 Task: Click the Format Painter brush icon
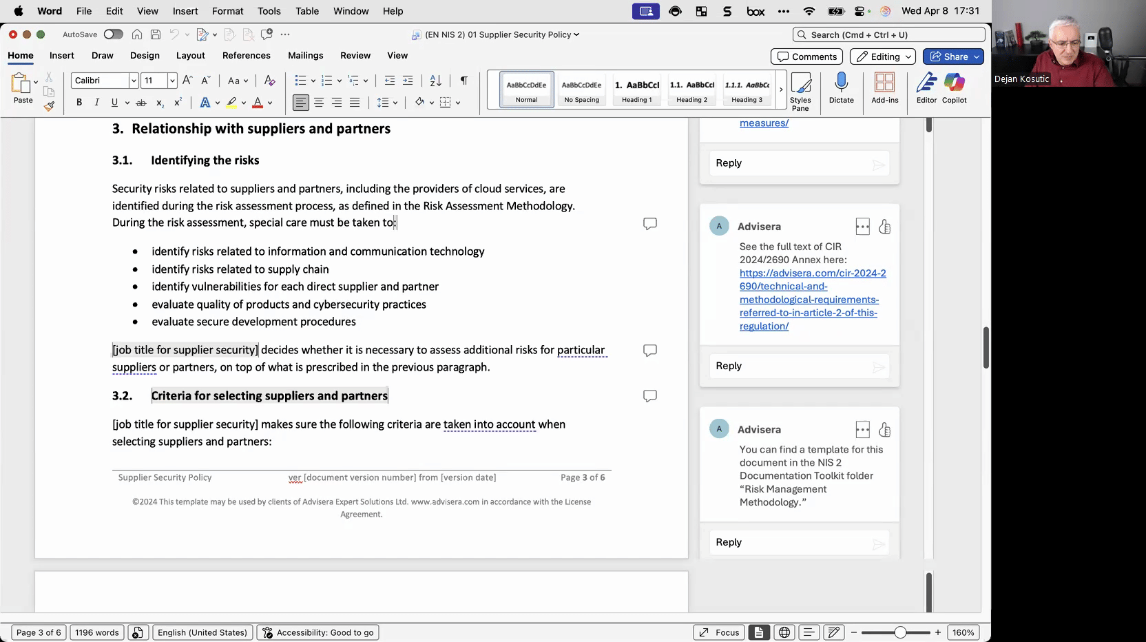(x=49, y=106)
